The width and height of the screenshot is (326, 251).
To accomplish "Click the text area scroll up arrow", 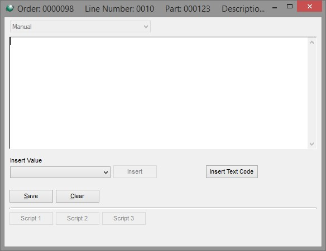I will [x=311, y=42].
